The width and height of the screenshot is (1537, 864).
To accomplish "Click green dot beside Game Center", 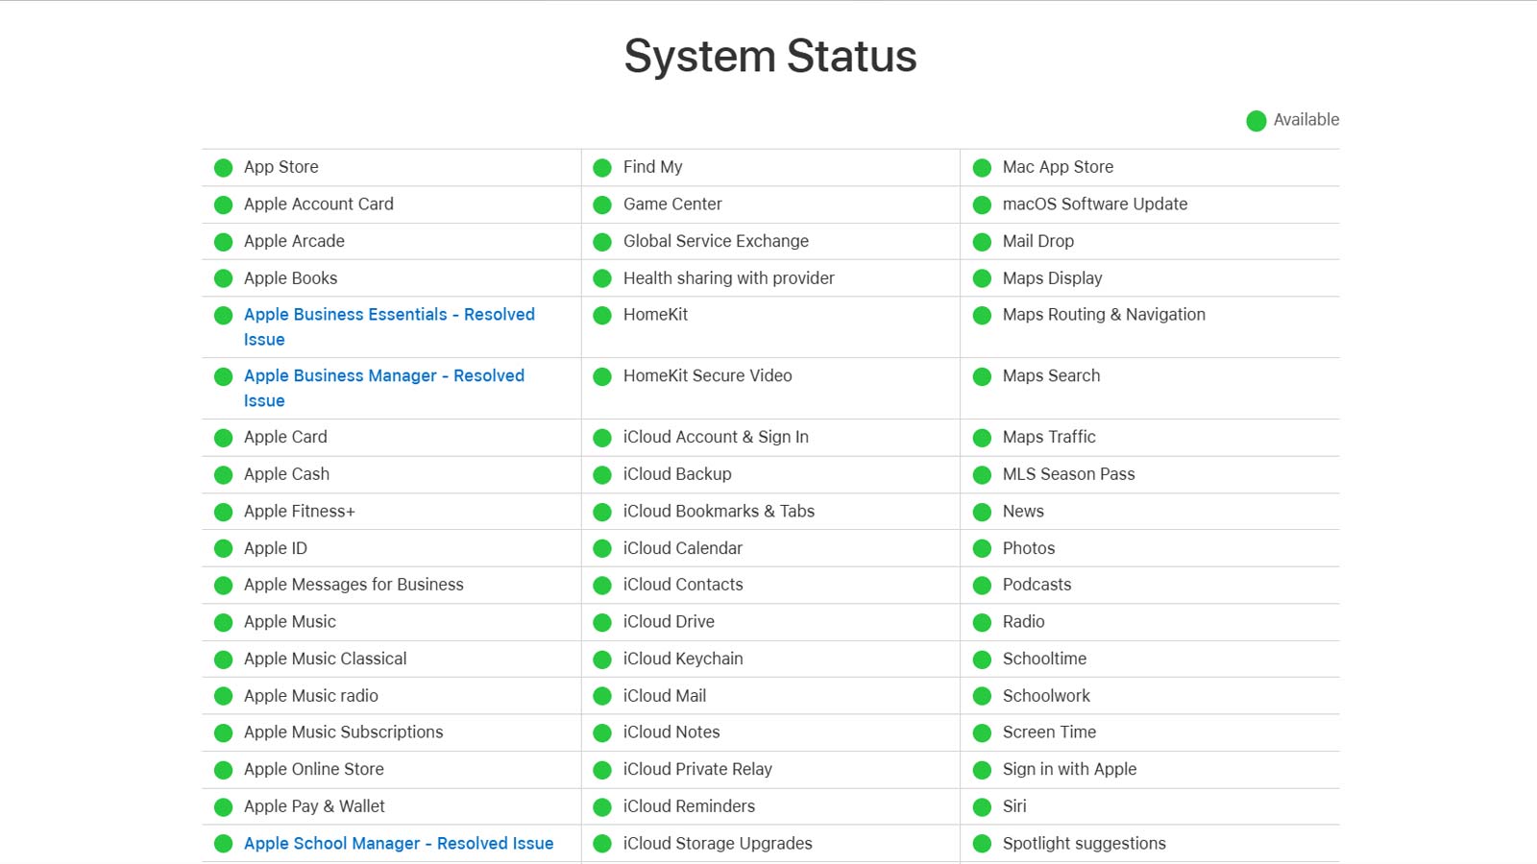I will click(x=602, y=204).
